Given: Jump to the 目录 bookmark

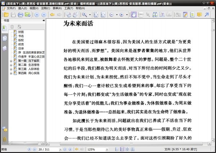Looking at the screenshot, I should pos(21,49).
